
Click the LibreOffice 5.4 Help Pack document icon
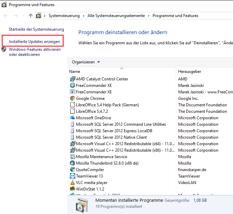73,105
